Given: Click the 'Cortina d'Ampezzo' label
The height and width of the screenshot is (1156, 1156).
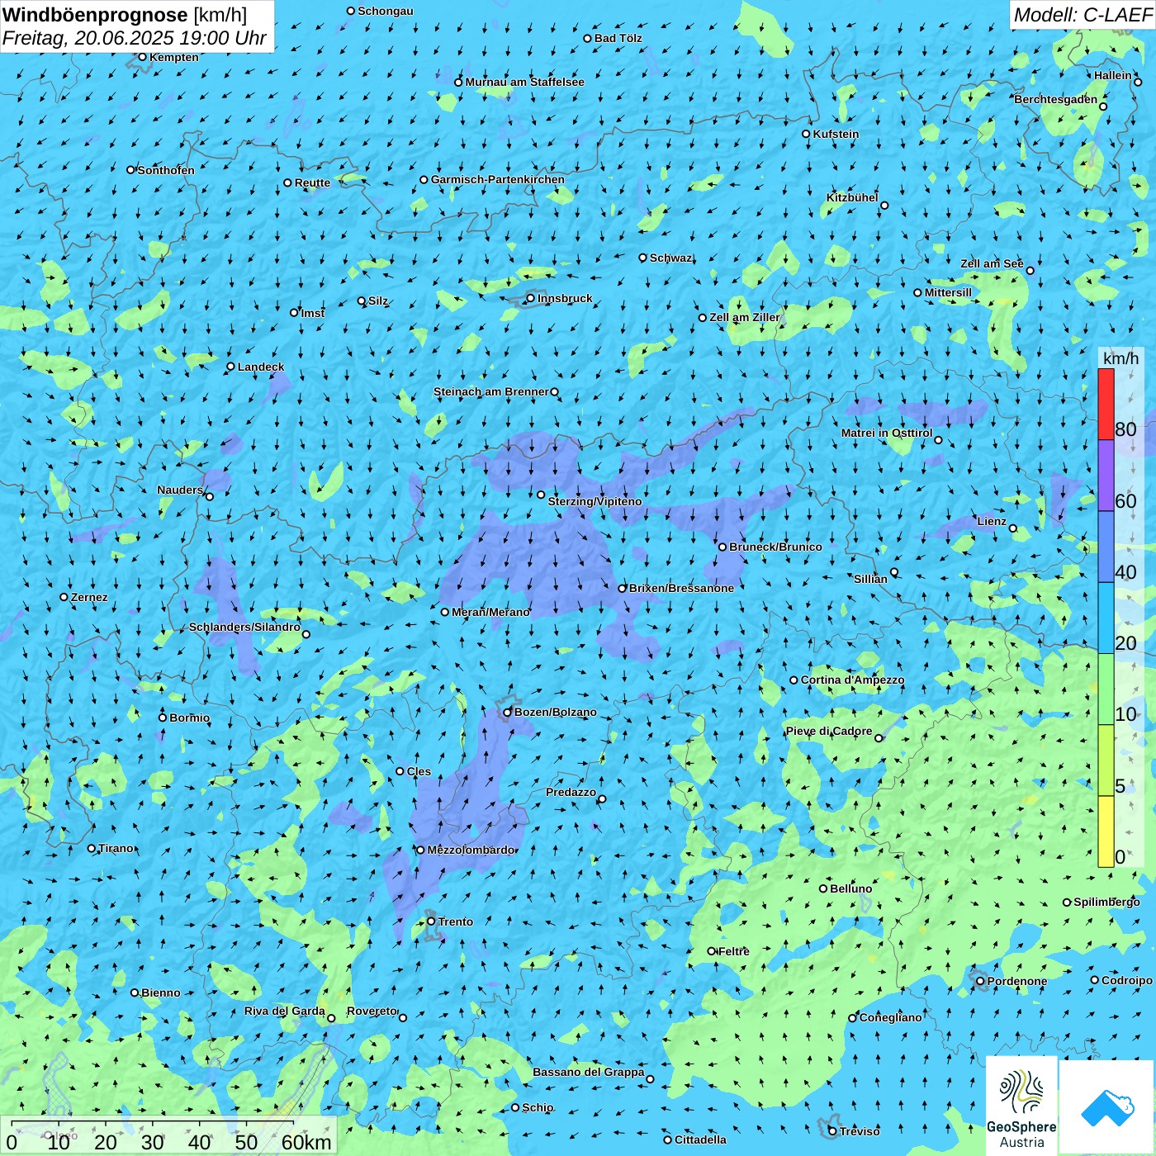Looking at the screenshot, I should [852, 680].
